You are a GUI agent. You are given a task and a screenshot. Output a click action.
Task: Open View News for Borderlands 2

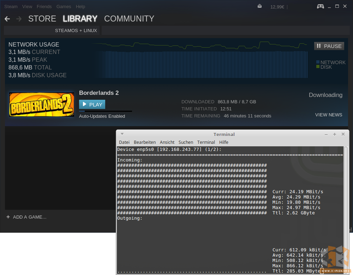328,115
